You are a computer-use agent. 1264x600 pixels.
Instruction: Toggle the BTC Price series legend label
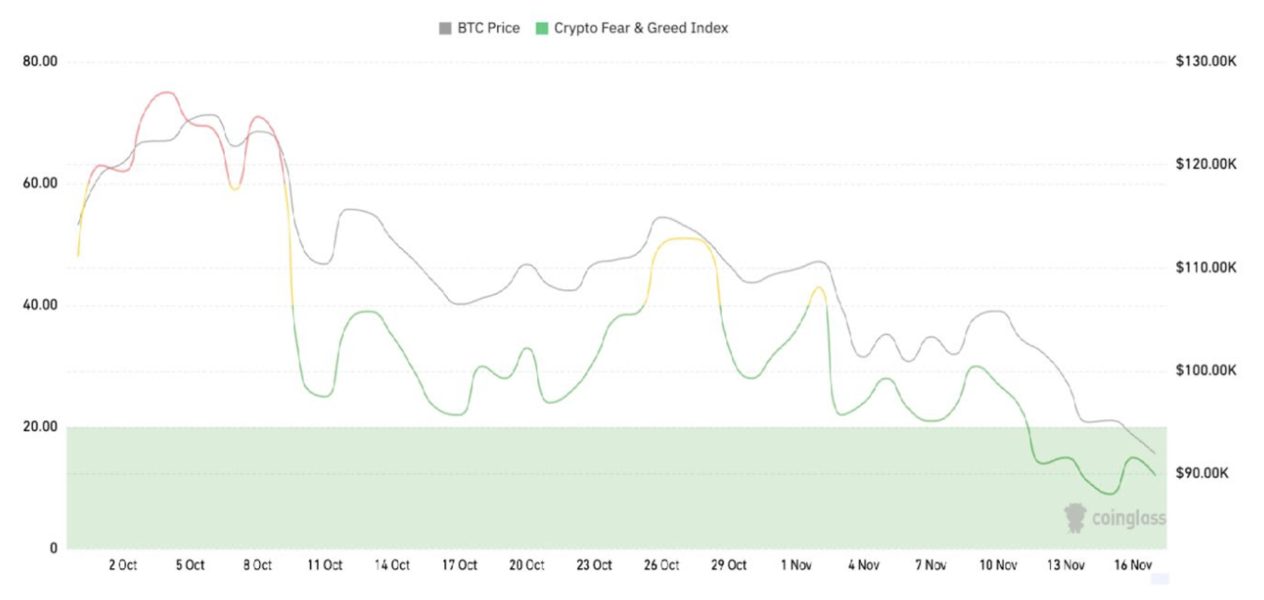click(x=488, y=28)
